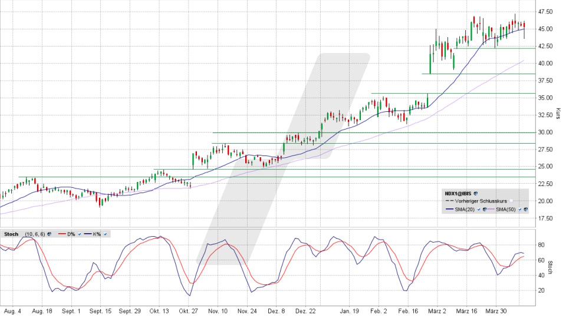
Task: Open the SMA(50) indicator settings icon
Action: [x=525, y=209]
